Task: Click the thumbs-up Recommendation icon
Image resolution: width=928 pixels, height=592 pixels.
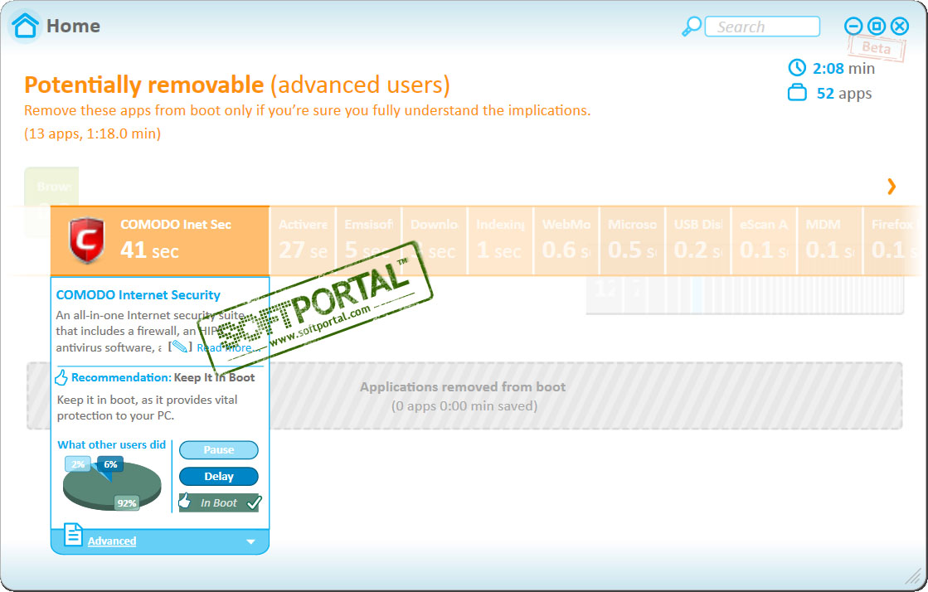Action: [61, 377]
